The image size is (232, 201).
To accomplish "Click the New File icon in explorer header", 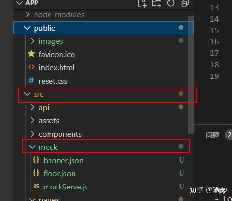I will [x=142, y=3].
